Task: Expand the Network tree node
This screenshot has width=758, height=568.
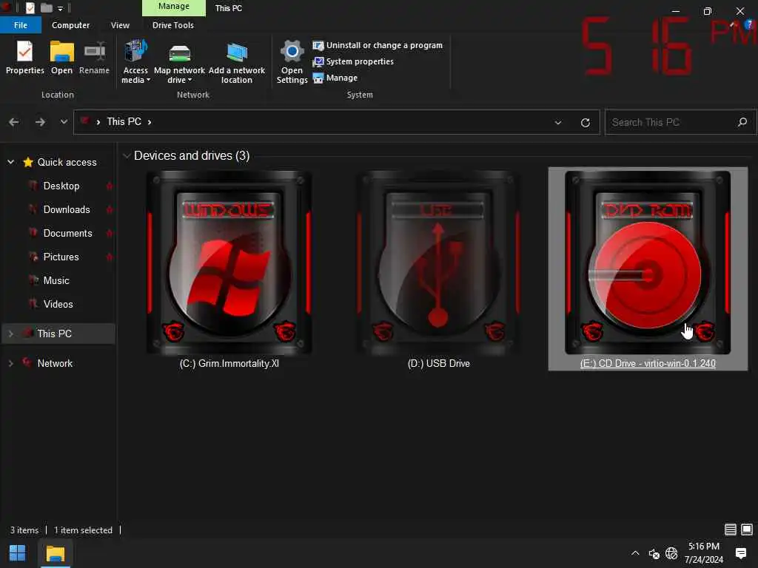Action: [10, 363]
